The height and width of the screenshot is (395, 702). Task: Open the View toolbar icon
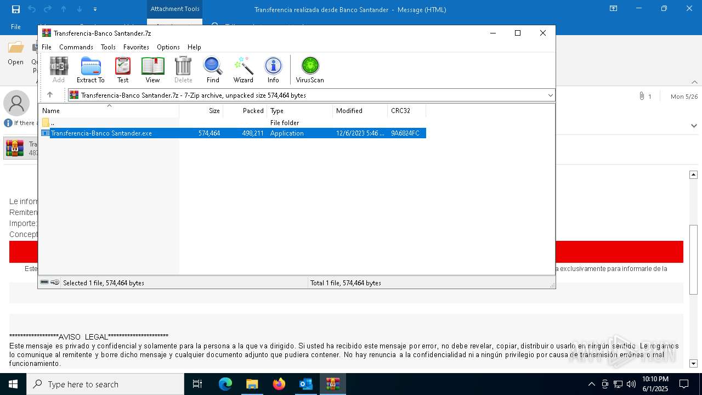click(x=152, y=70)
